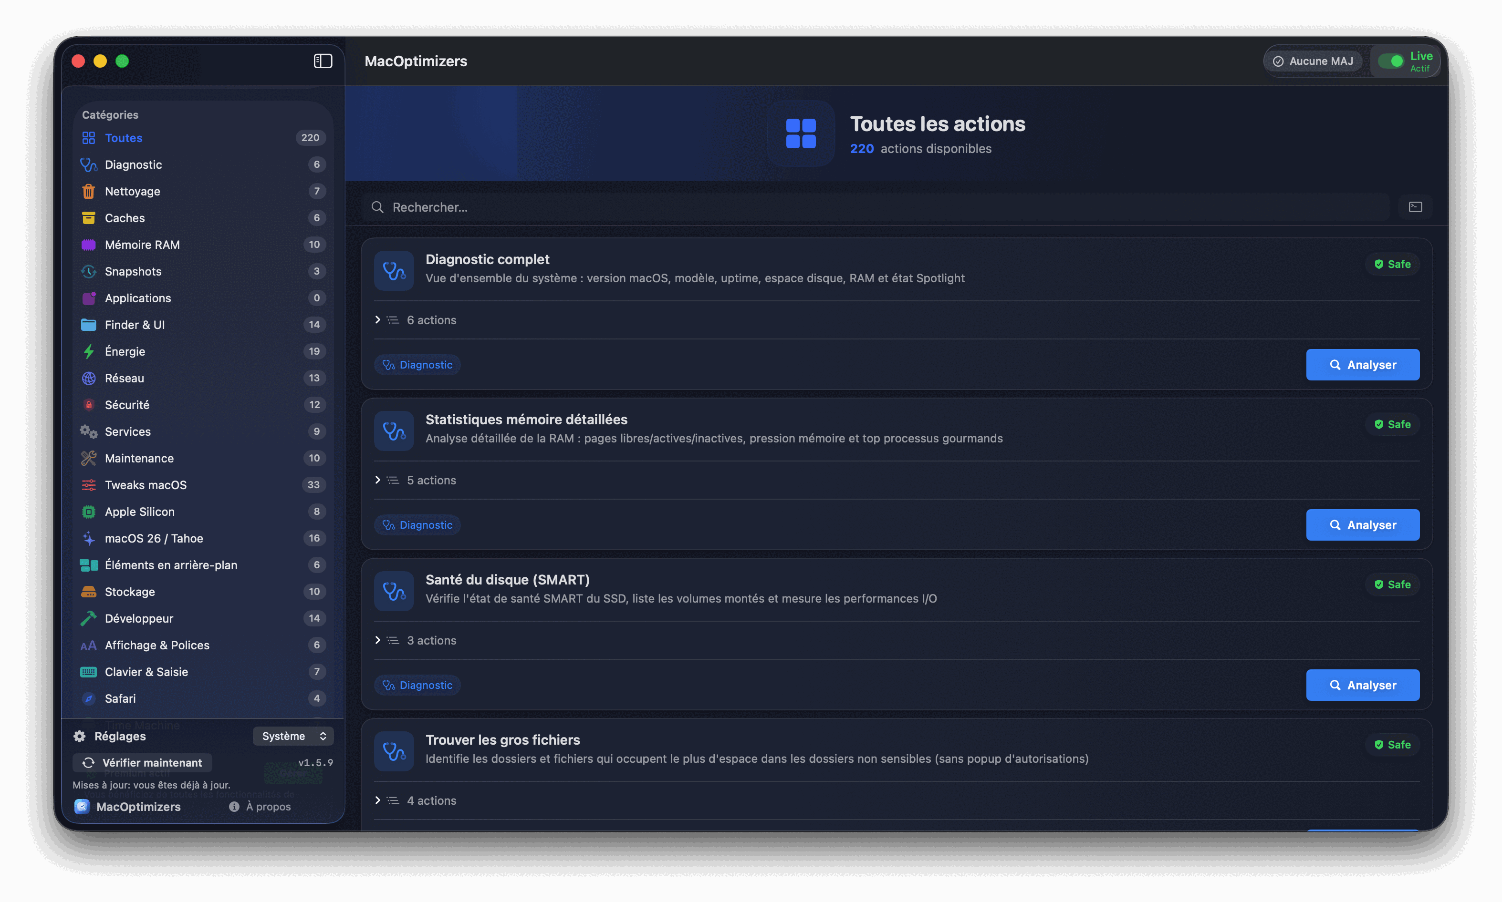The width and height of the screenshot is (1502, 902).
Task: Click the stethoscope icon on Diagnostic complet
Action: coord(394,270)
